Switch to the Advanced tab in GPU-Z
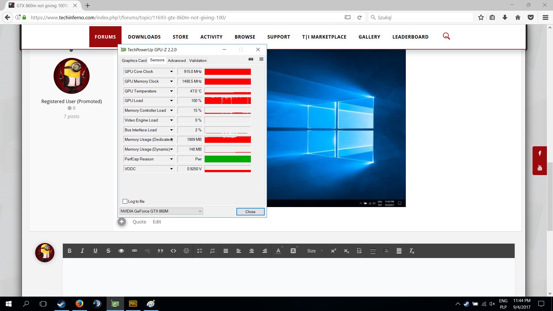553x311 pixels. point(177,60)
